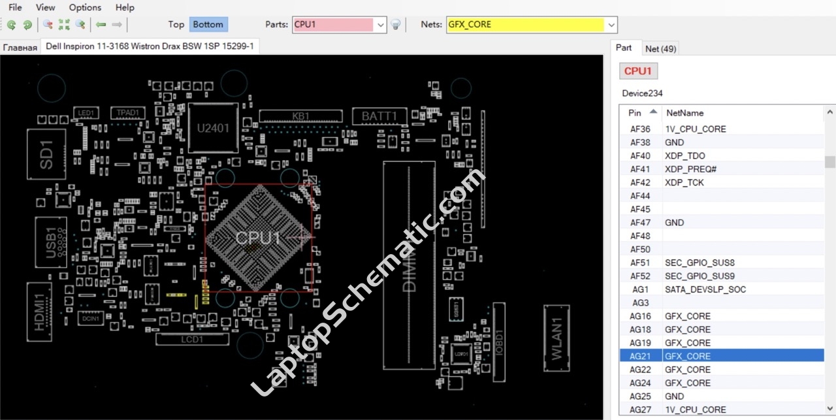This screenshot has height=420, width=836.
Task: Switch board view to Bottom side
Action: [208, 24]
